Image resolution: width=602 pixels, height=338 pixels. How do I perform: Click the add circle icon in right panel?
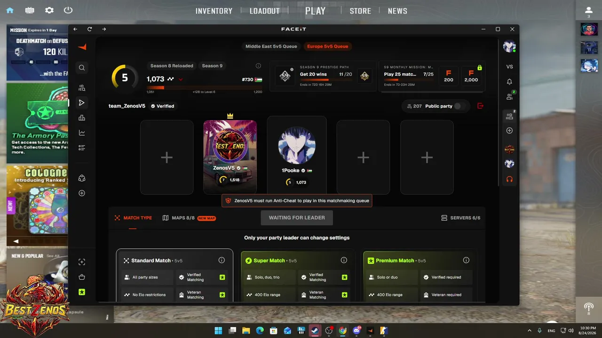(x=509, y=131)
